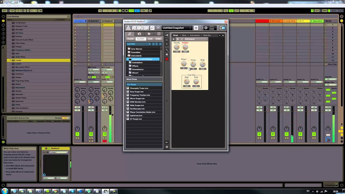Viewport: 345px width, 194px height.
Task: Toggle track 19 activator button
Action: pos(105,134)
